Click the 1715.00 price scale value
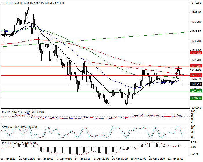This screenshot has height=162, width=203. click(196, 70)
